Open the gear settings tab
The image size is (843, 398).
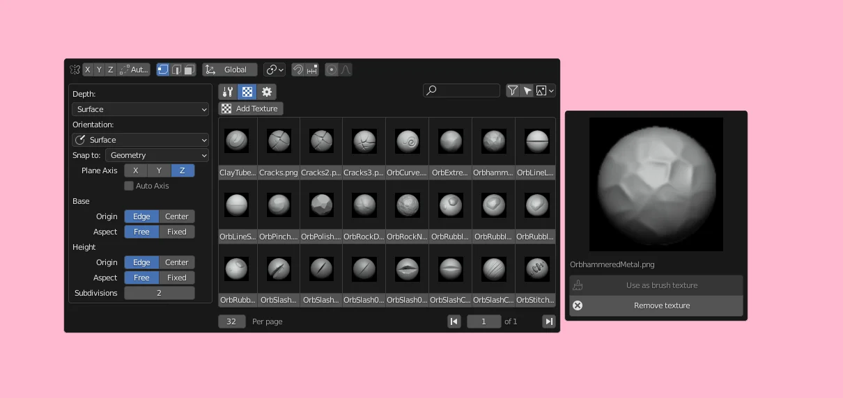point(267,92)
